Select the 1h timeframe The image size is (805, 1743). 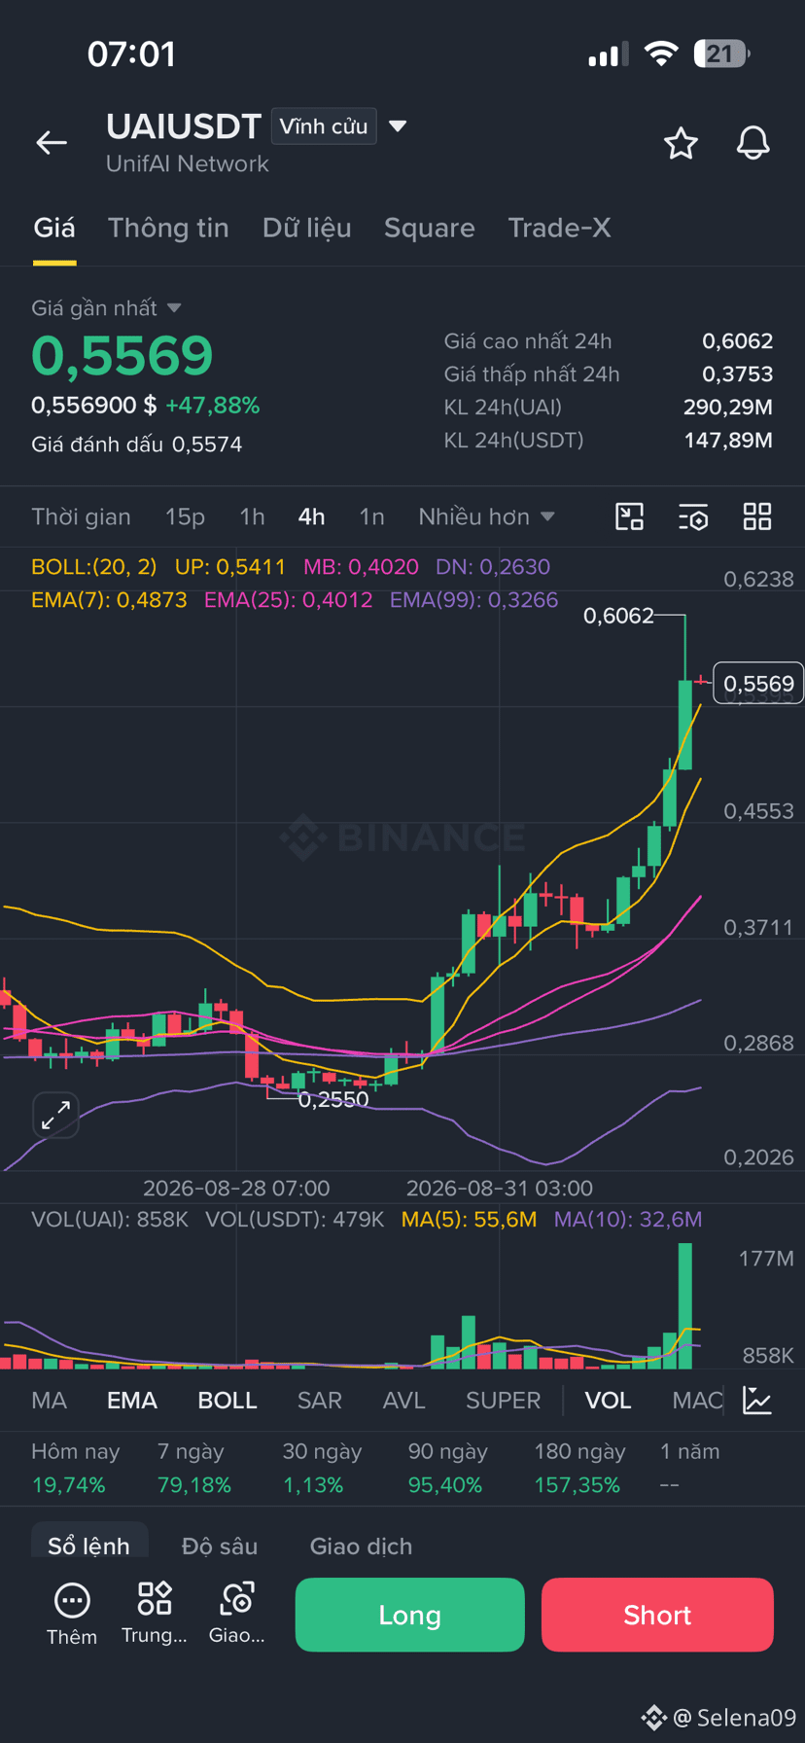[x=252, y=516]
